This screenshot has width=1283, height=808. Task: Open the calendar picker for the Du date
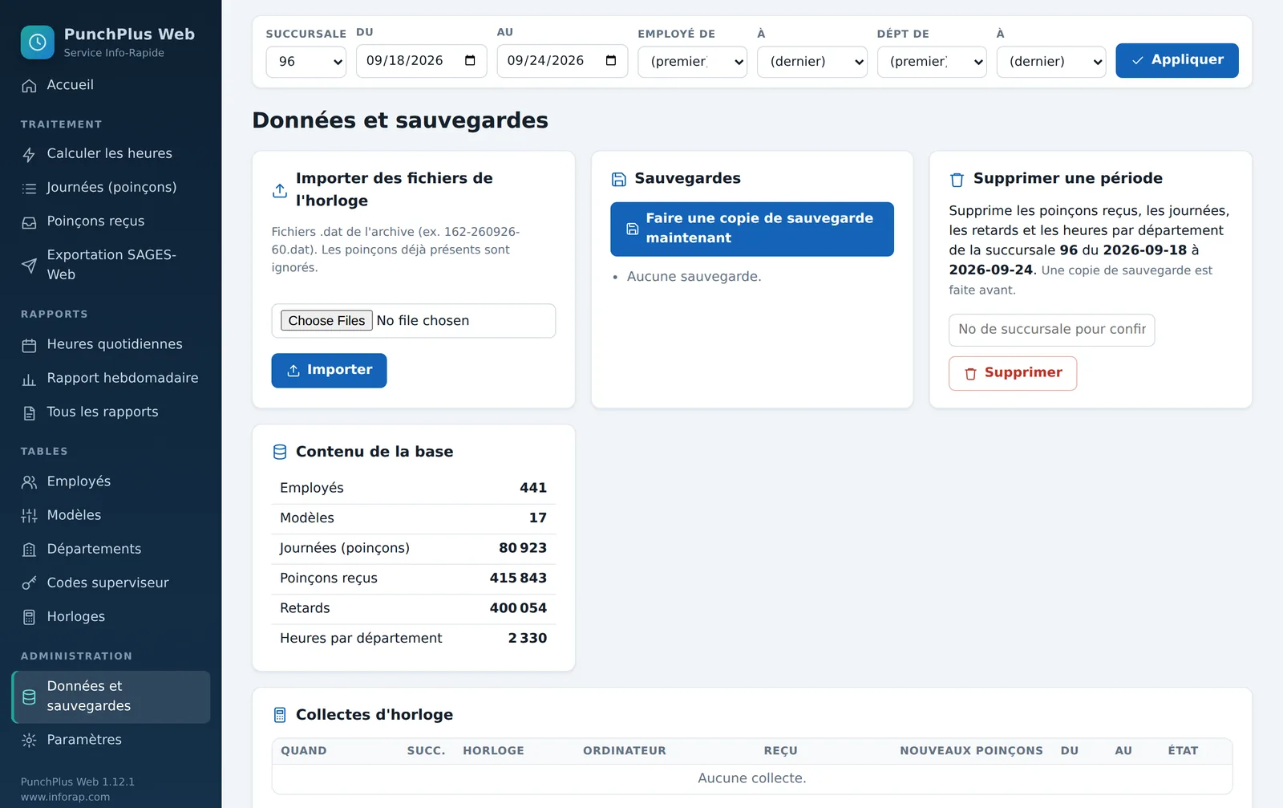(x=470, y=61)
